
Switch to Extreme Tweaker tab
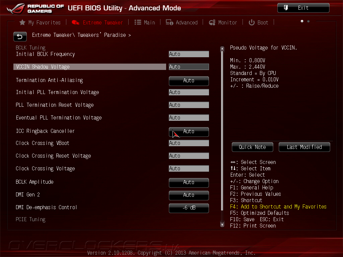coord(97,22)
